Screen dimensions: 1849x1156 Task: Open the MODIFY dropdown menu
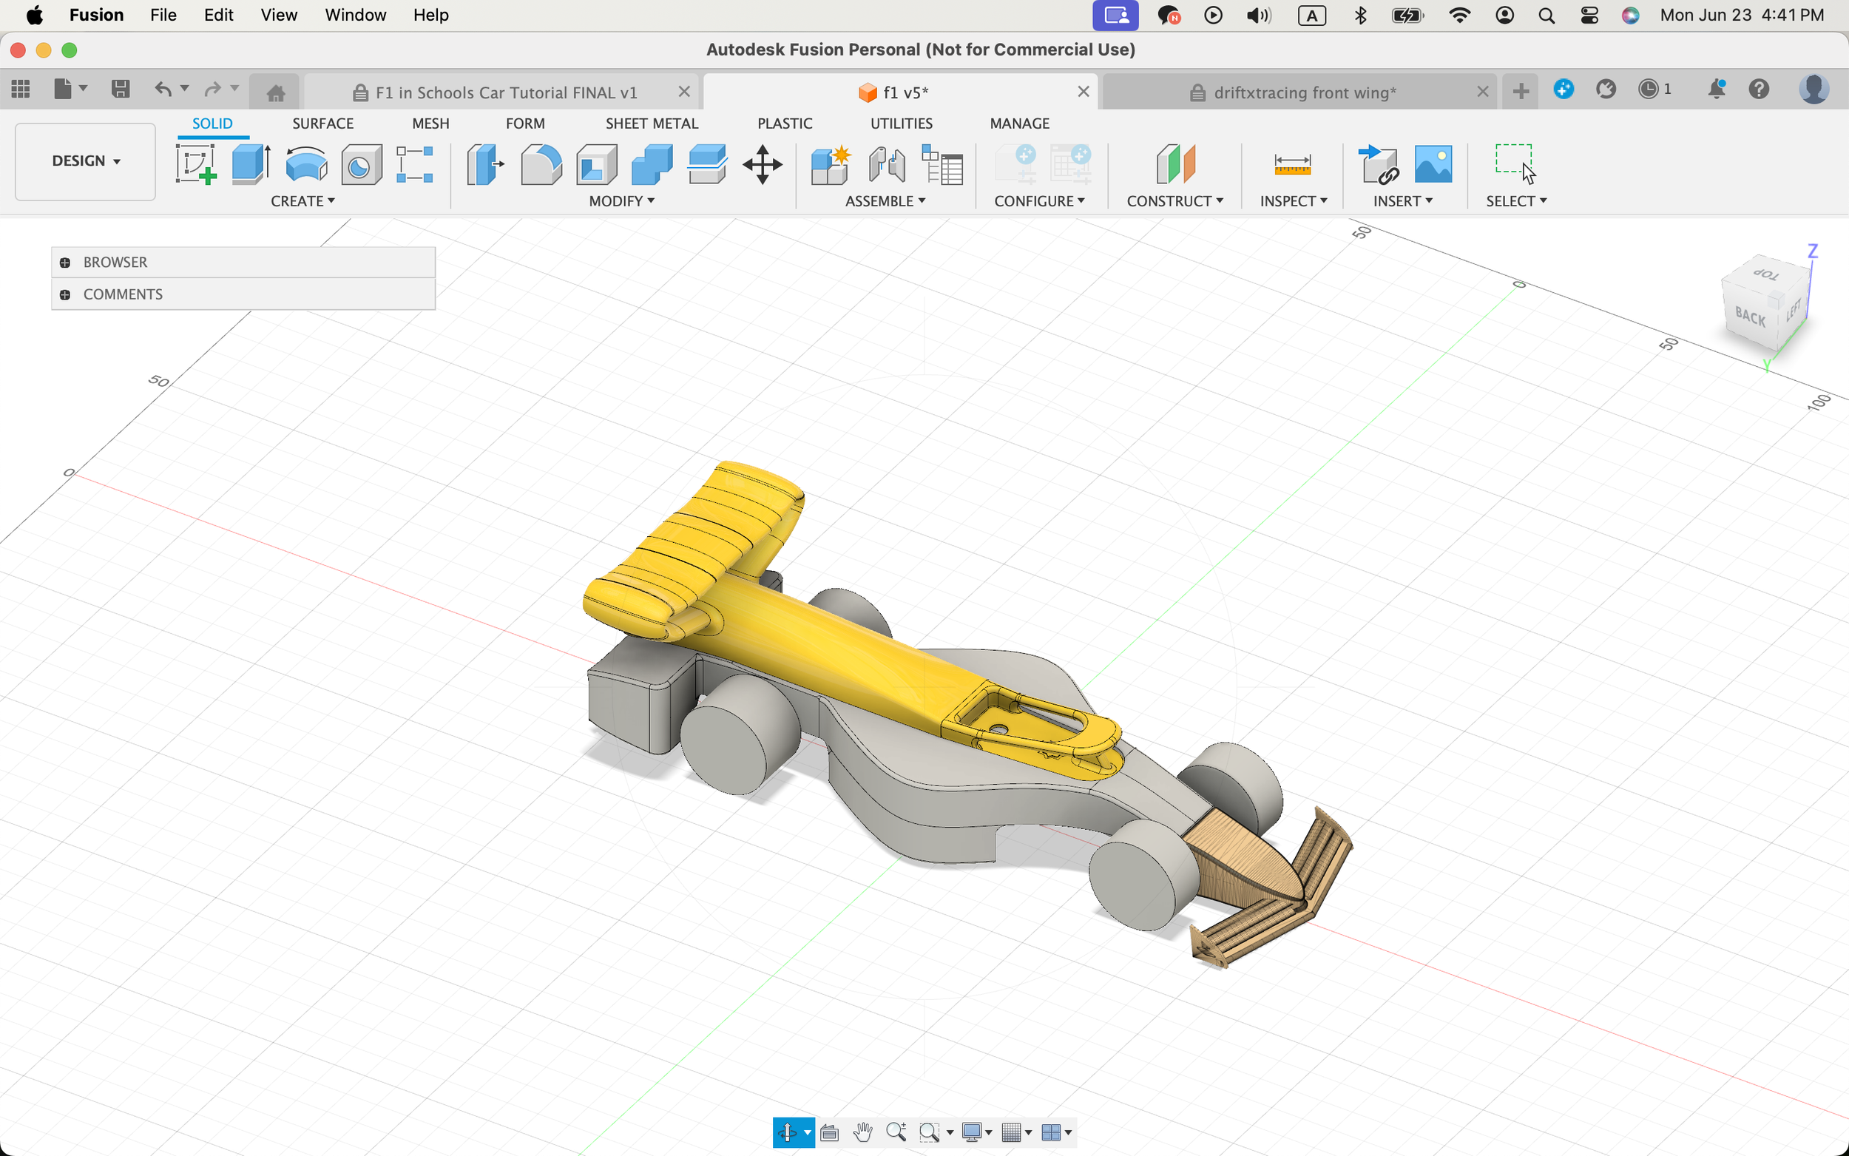(621, 201)
